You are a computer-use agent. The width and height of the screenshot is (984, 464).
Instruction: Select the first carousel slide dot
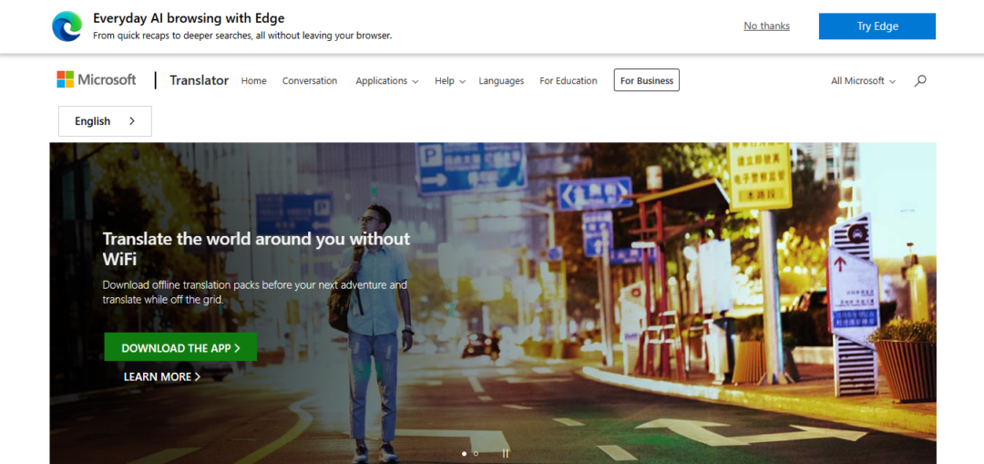pyautogui.click(x=464, y=453)
